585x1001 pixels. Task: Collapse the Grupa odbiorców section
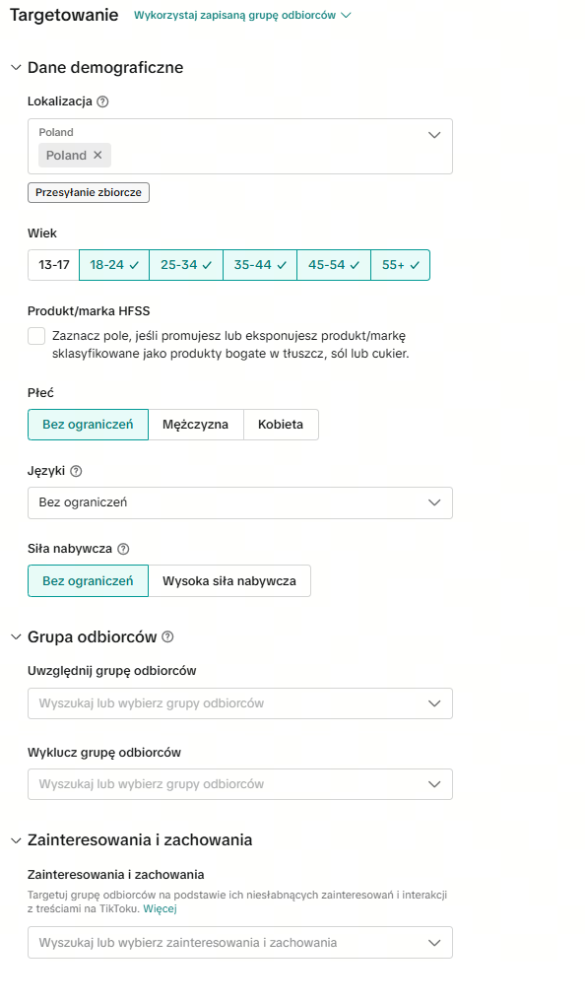pos(17,637)
